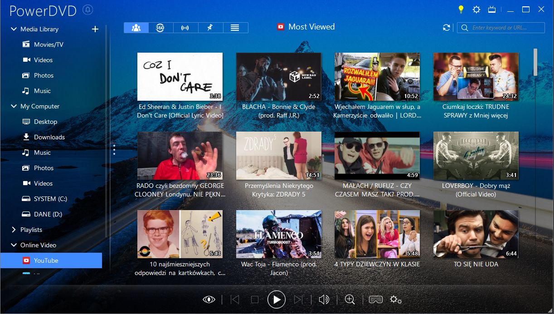Screen dimensions: 554x314
Task: Open the lightbulb learning center icon
Action: [461, 9]
